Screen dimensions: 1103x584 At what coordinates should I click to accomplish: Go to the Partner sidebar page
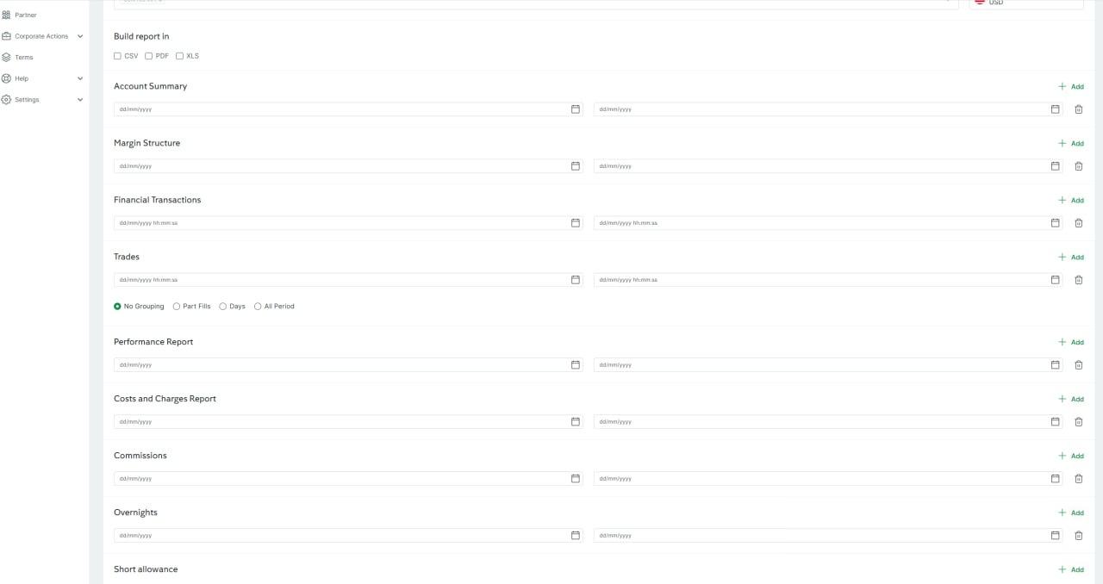pos(25,15)
